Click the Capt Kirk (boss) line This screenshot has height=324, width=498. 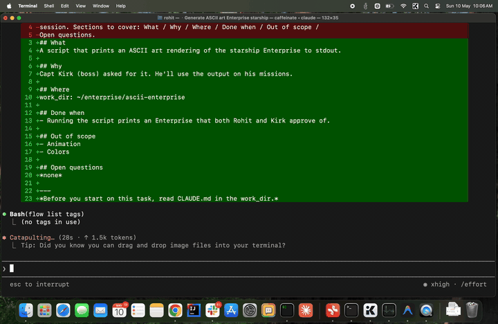click(x=166, y=74)
